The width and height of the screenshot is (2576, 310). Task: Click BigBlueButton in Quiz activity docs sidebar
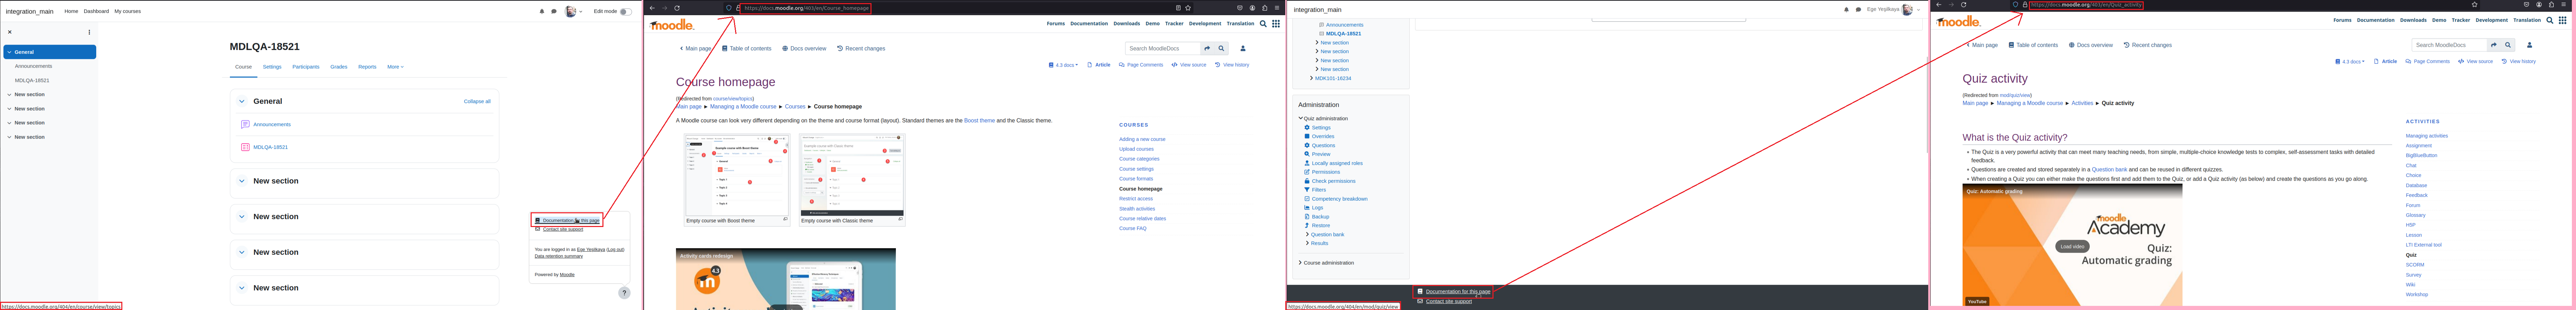2421,155
